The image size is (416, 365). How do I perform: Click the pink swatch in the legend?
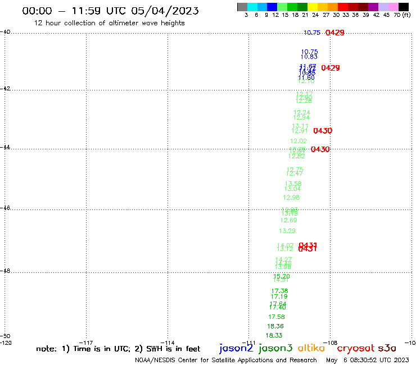click(393, 7)
